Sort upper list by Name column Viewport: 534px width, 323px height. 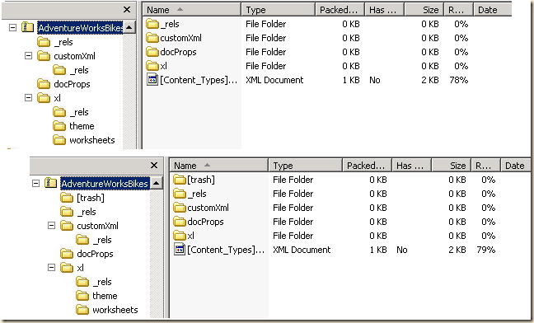tap(192, 10)
